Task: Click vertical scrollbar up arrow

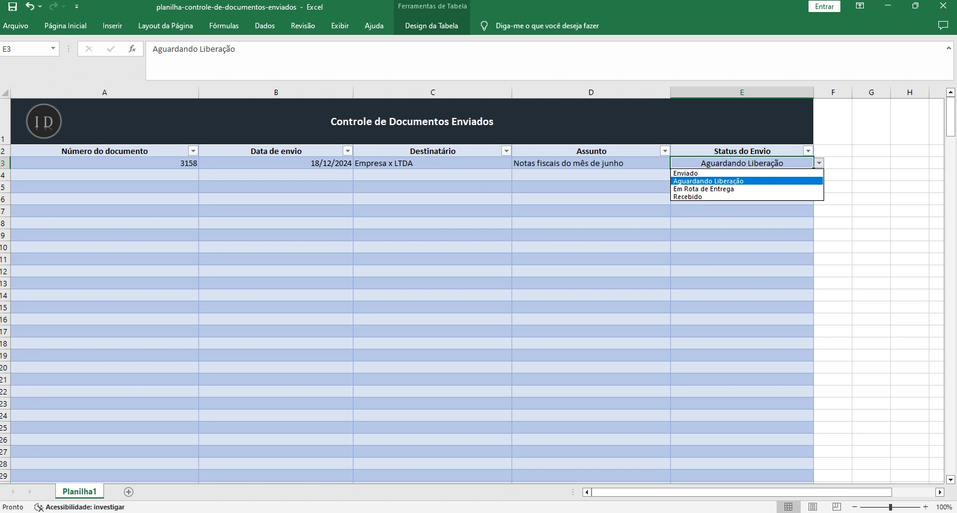Action: pyautogui.click(x=950, y=92)
